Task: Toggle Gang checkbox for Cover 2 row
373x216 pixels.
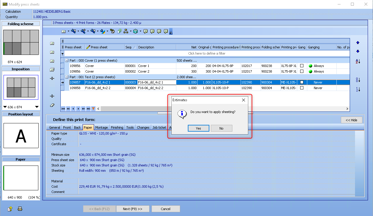Action: (x=302, y=71)
